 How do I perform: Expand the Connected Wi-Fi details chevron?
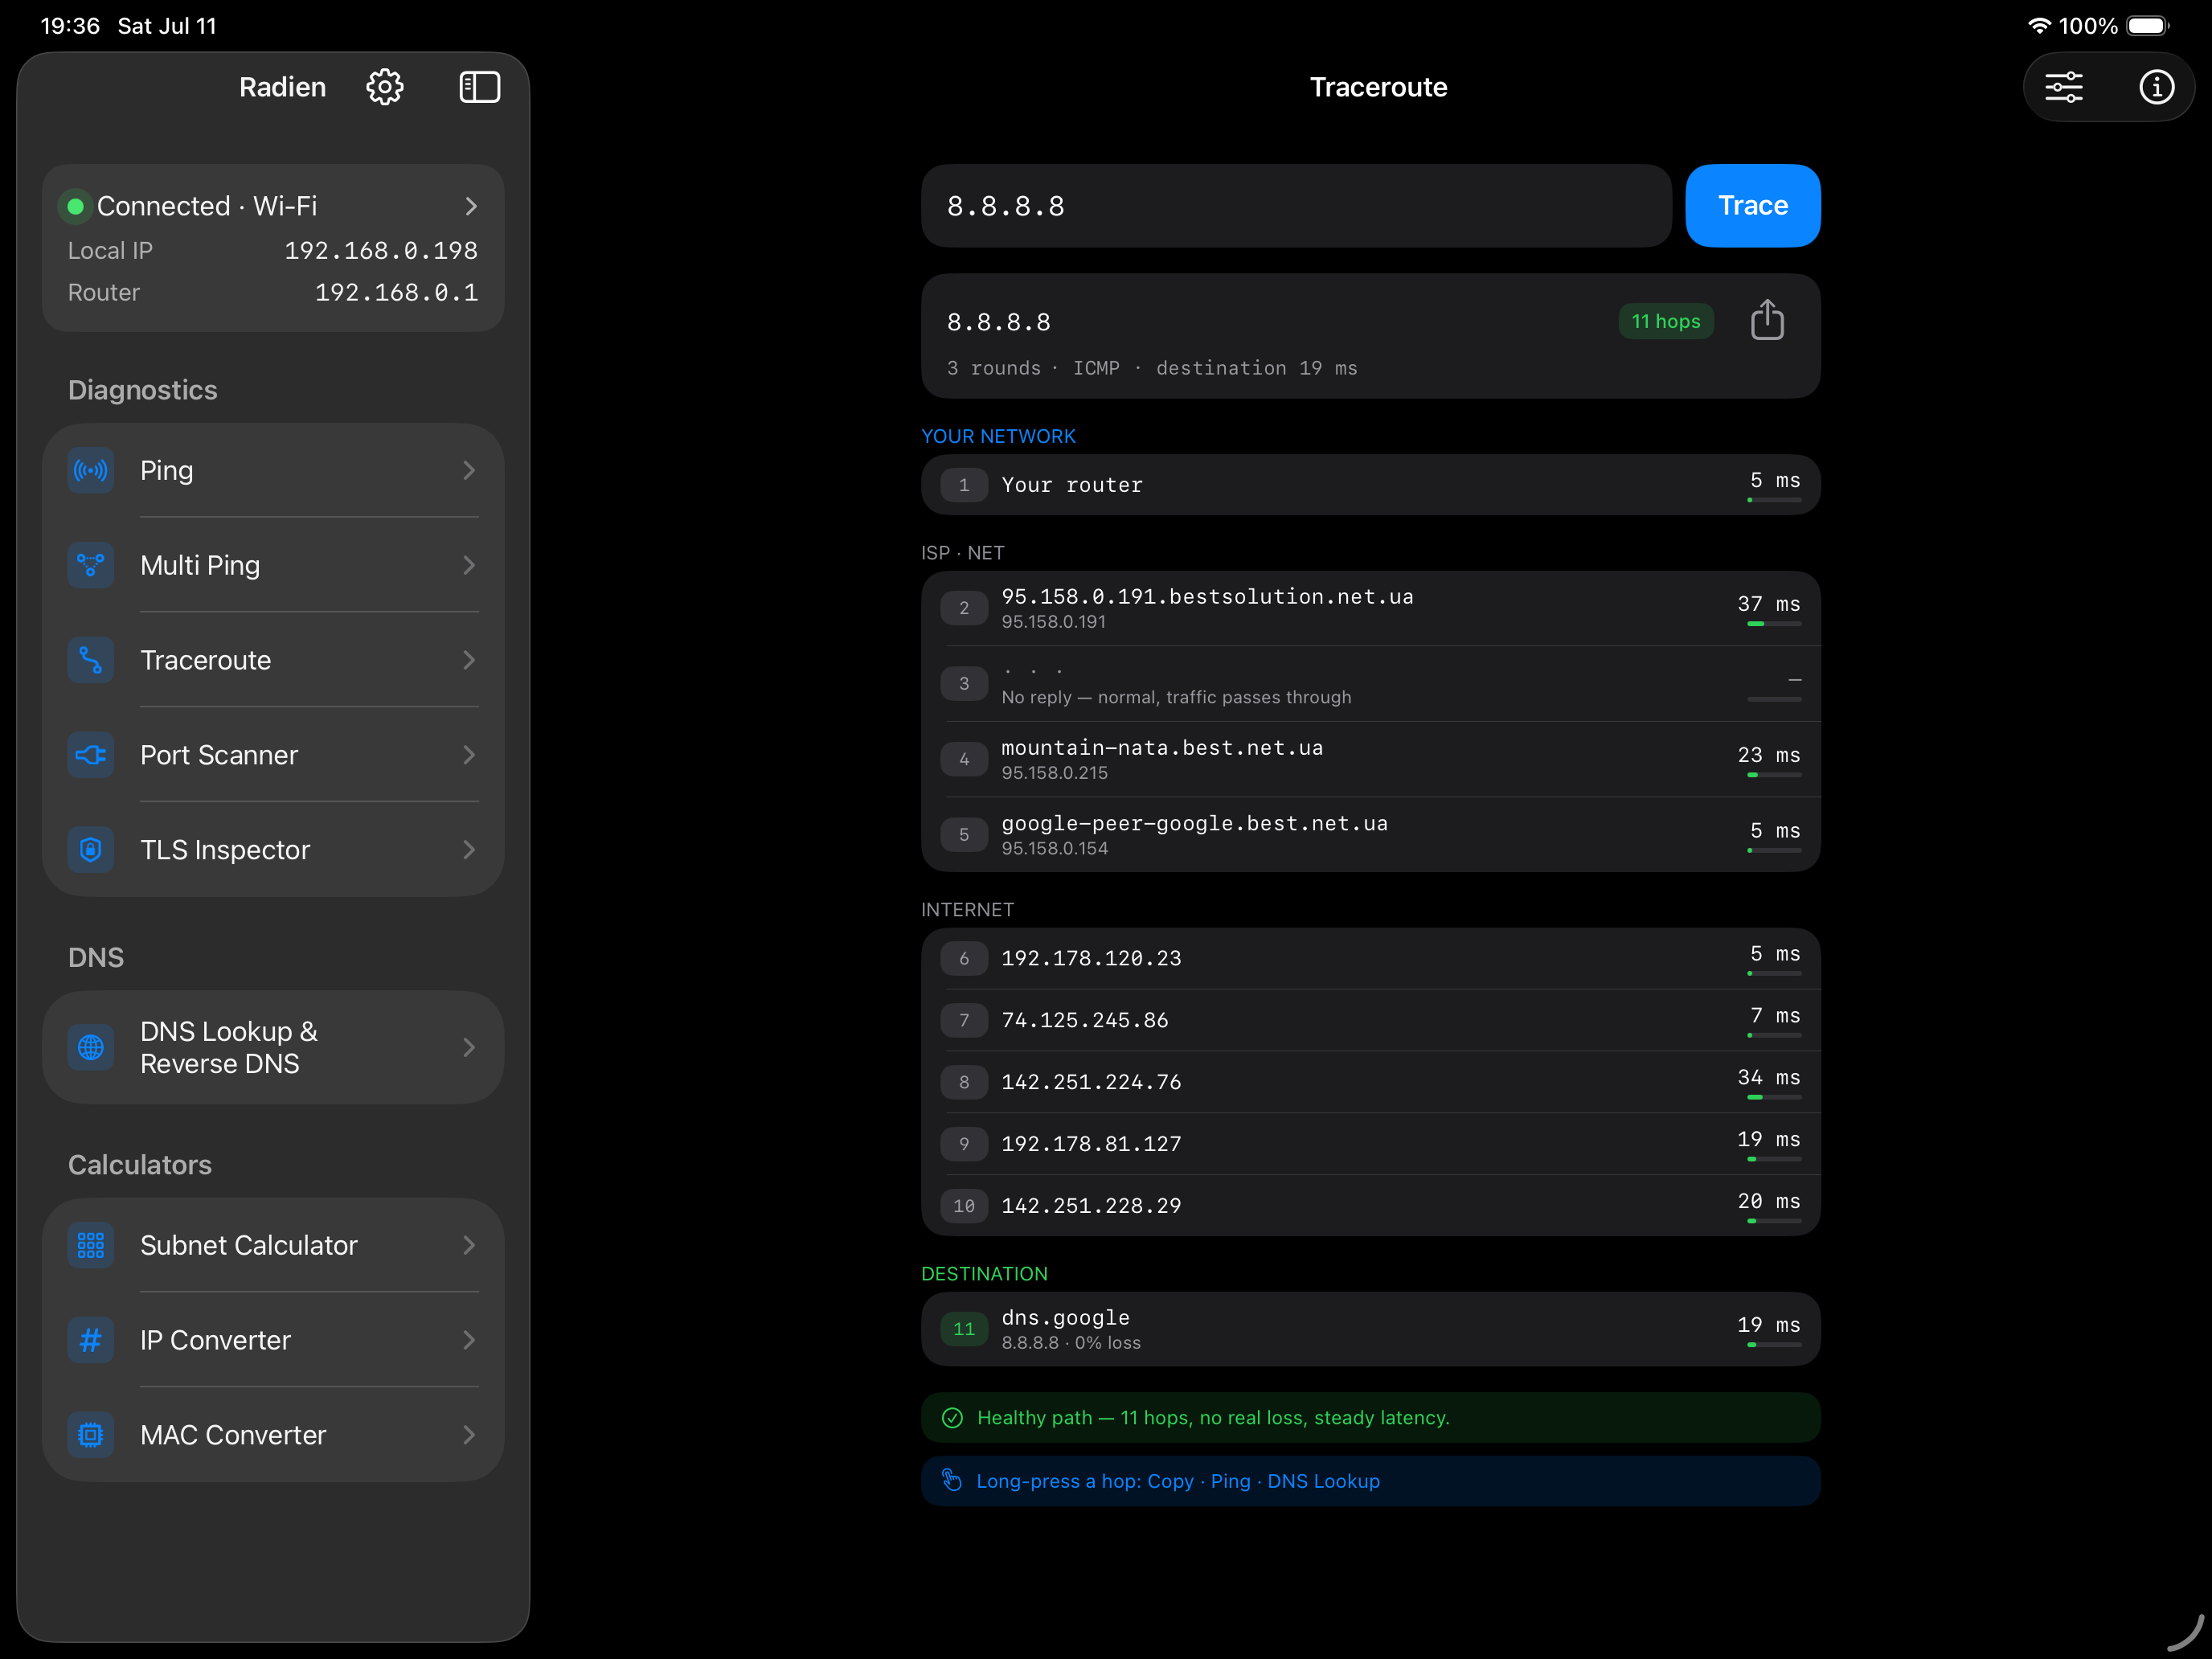click(471, 206)
